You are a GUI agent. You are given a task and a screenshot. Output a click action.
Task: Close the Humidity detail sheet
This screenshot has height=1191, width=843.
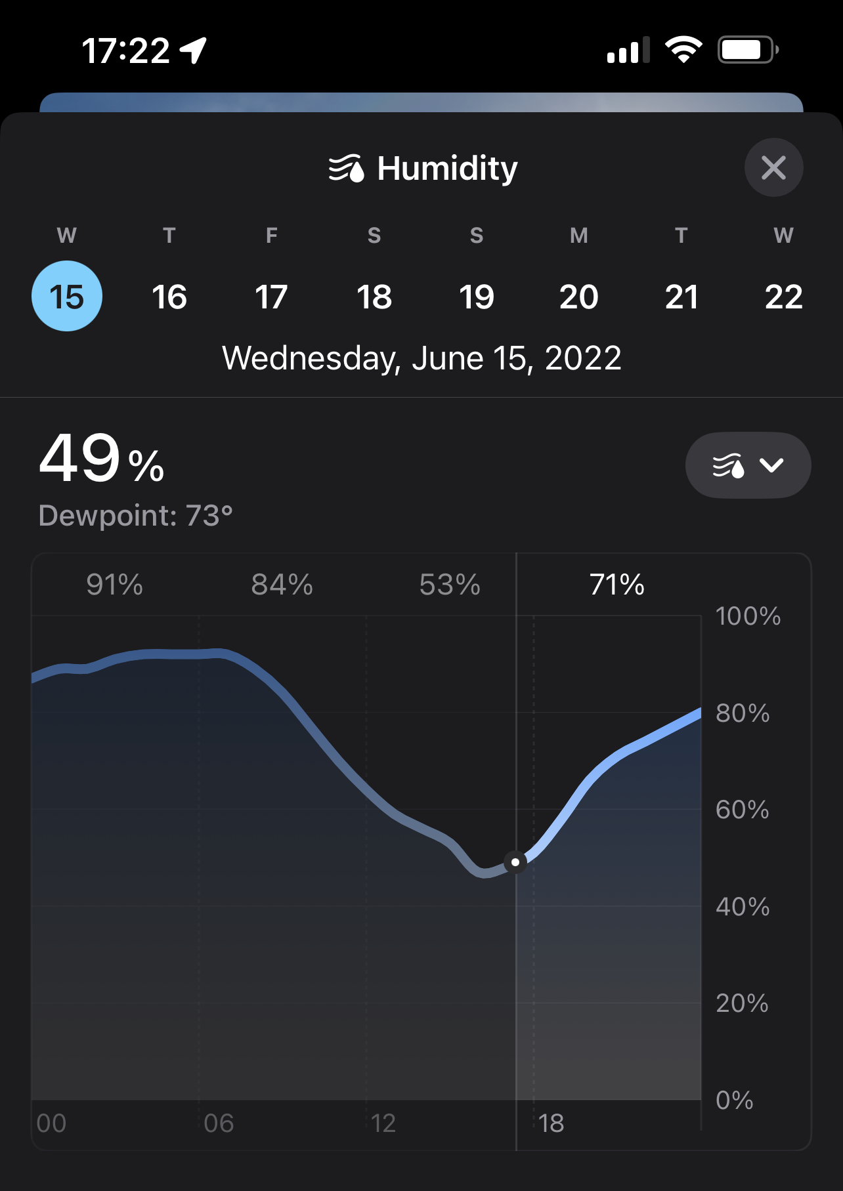click(773, 167)
